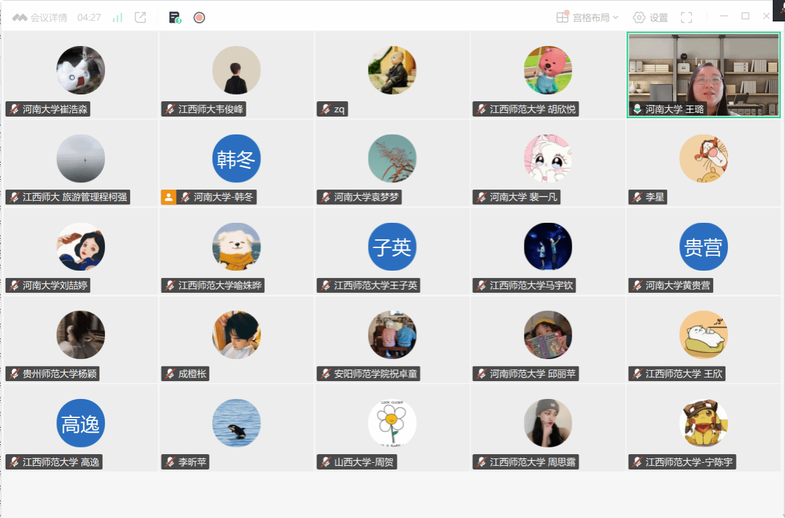Open the meeting notes icon
The image size is (785, 518).
[175, 18]
